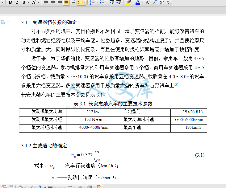Screen dimensions: 226x188
Task: Click fill color bucket in drawing toolbar
Action: 20,186
